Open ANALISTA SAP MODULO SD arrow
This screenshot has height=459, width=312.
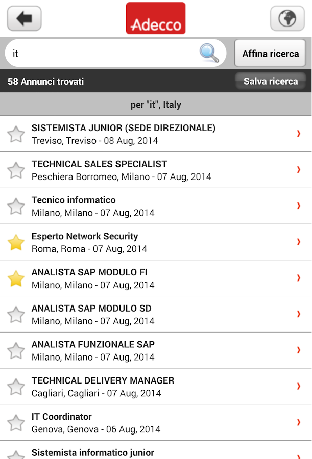(x=299, y=314)
